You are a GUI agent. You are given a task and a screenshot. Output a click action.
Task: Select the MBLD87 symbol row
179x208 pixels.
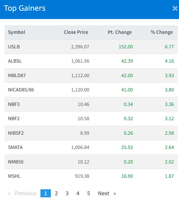17,76
